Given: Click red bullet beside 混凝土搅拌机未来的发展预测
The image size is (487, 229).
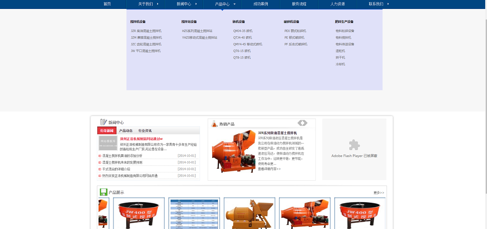Looking at the screenshot, I should coord(100,162).
